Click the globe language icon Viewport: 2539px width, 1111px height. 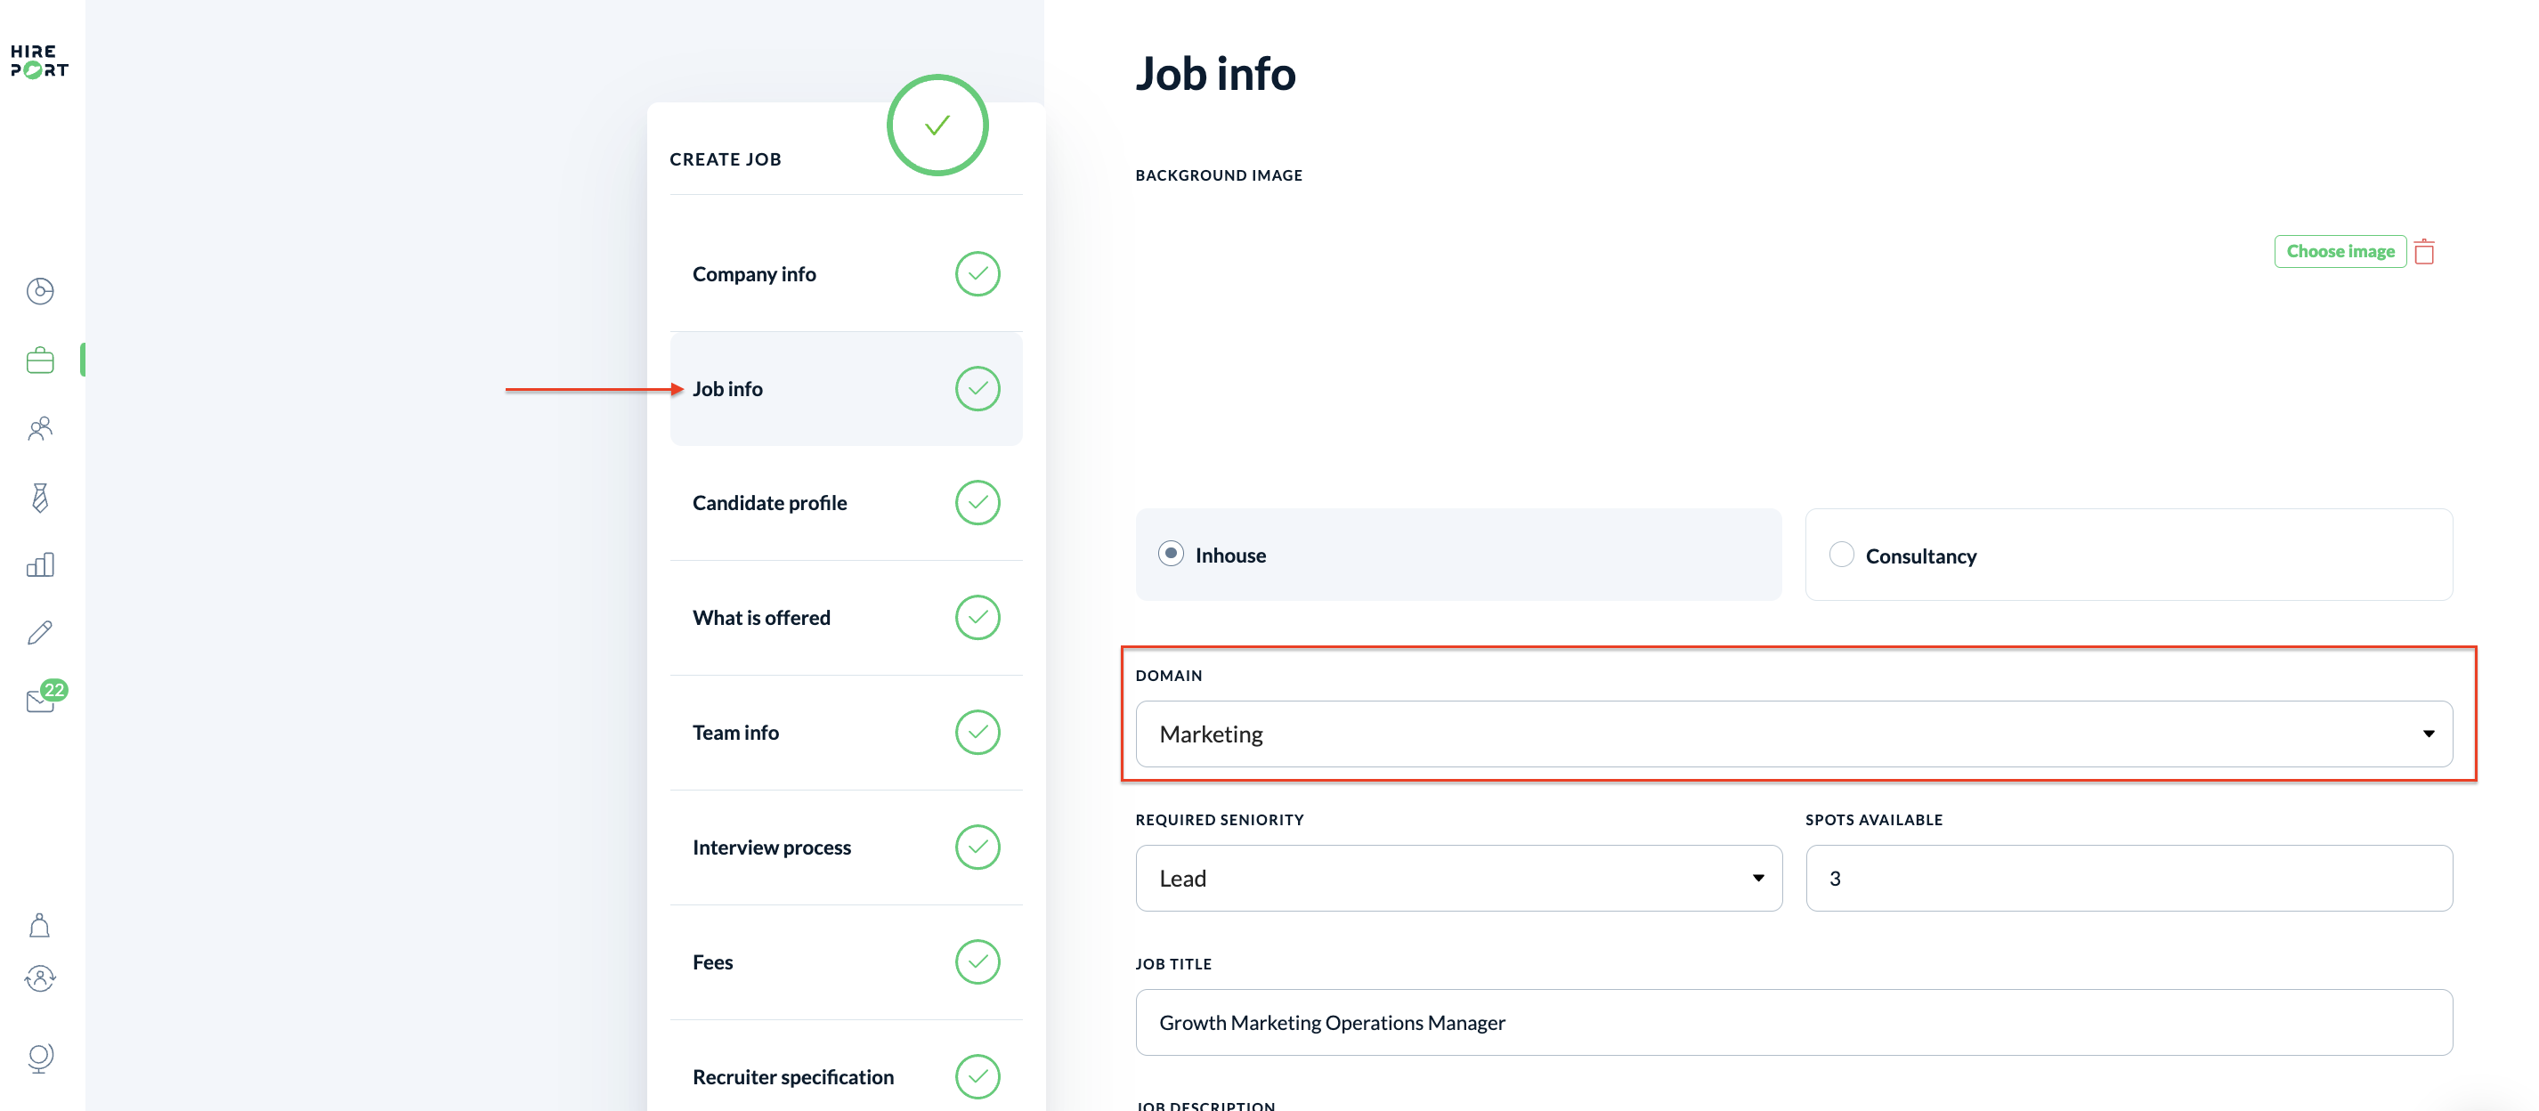tap(39, 1058)
